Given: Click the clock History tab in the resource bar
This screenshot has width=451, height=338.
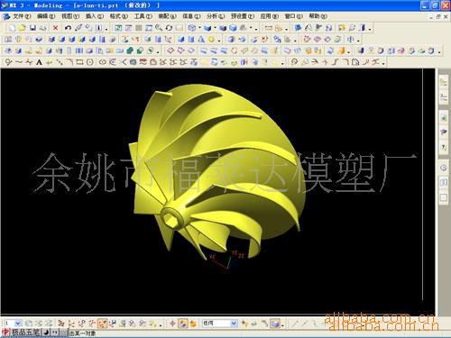Looking at the screenshot, I should coord(444,168).
